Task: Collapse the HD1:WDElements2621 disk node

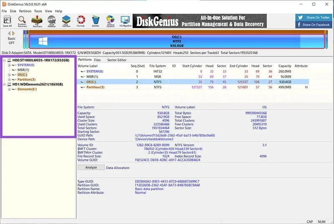Action: (x=4, y=85)
